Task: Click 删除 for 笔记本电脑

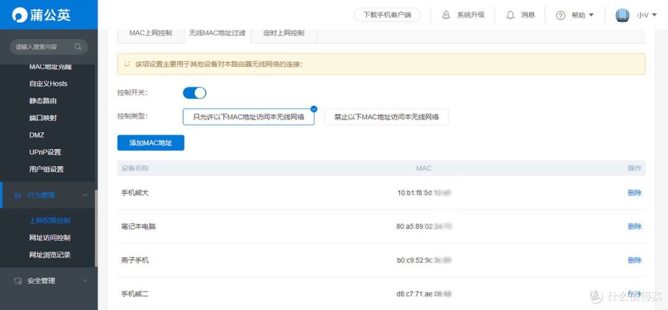Action: pos(635,226)
